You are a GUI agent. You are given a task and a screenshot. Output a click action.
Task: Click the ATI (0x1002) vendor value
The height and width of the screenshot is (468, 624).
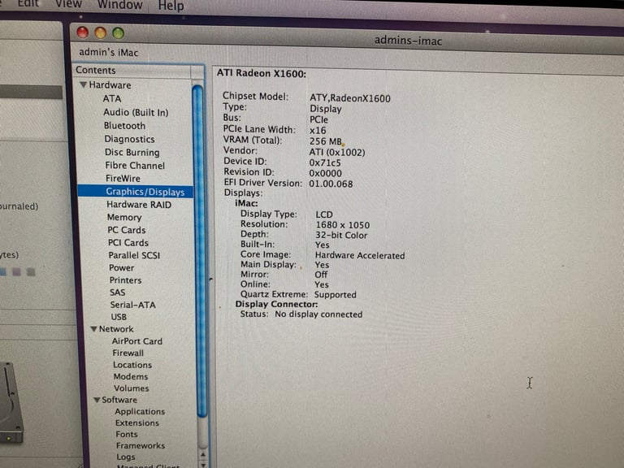(x=337, y=152)
